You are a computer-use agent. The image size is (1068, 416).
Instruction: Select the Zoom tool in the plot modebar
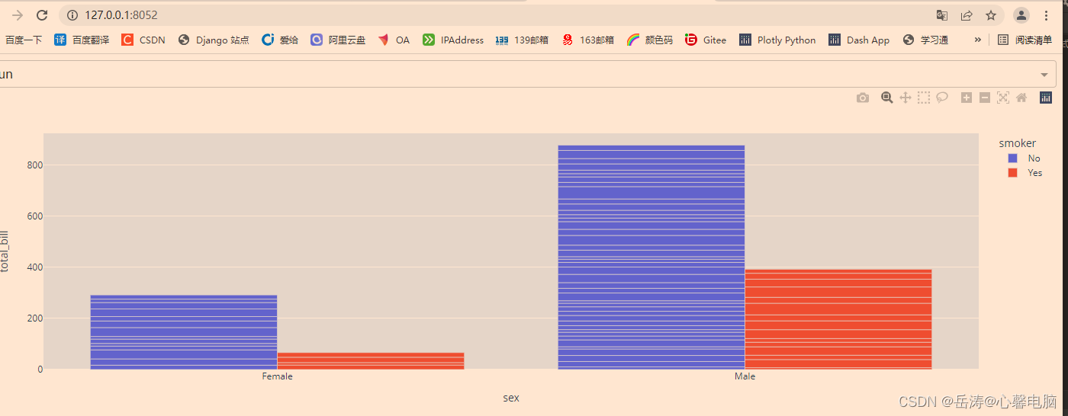886,98
